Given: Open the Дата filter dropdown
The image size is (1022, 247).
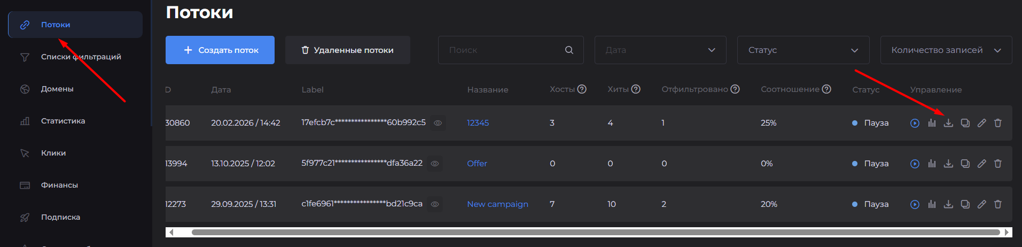Looking at the screenshot, I should tap(660, 50).
